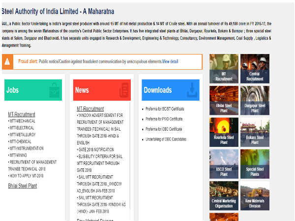Open the MTT-ELECTRICAL job link
Screen dimensions: 295x221
tap(21, 128)
